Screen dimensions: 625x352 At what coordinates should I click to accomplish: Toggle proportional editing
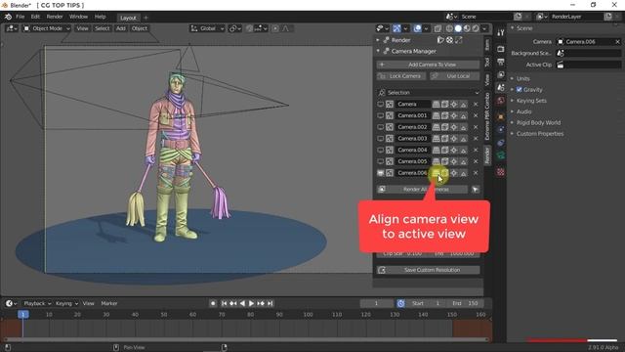click(275, 28)
